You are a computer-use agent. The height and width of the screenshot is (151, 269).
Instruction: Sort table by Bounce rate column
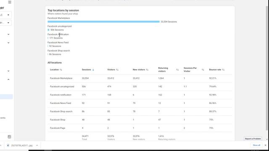223,70
